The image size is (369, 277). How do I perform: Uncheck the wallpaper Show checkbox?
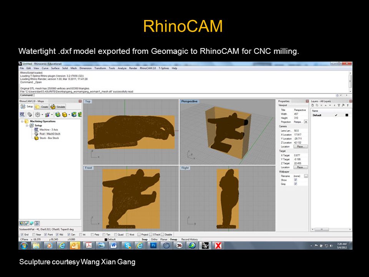pos(296,180)
